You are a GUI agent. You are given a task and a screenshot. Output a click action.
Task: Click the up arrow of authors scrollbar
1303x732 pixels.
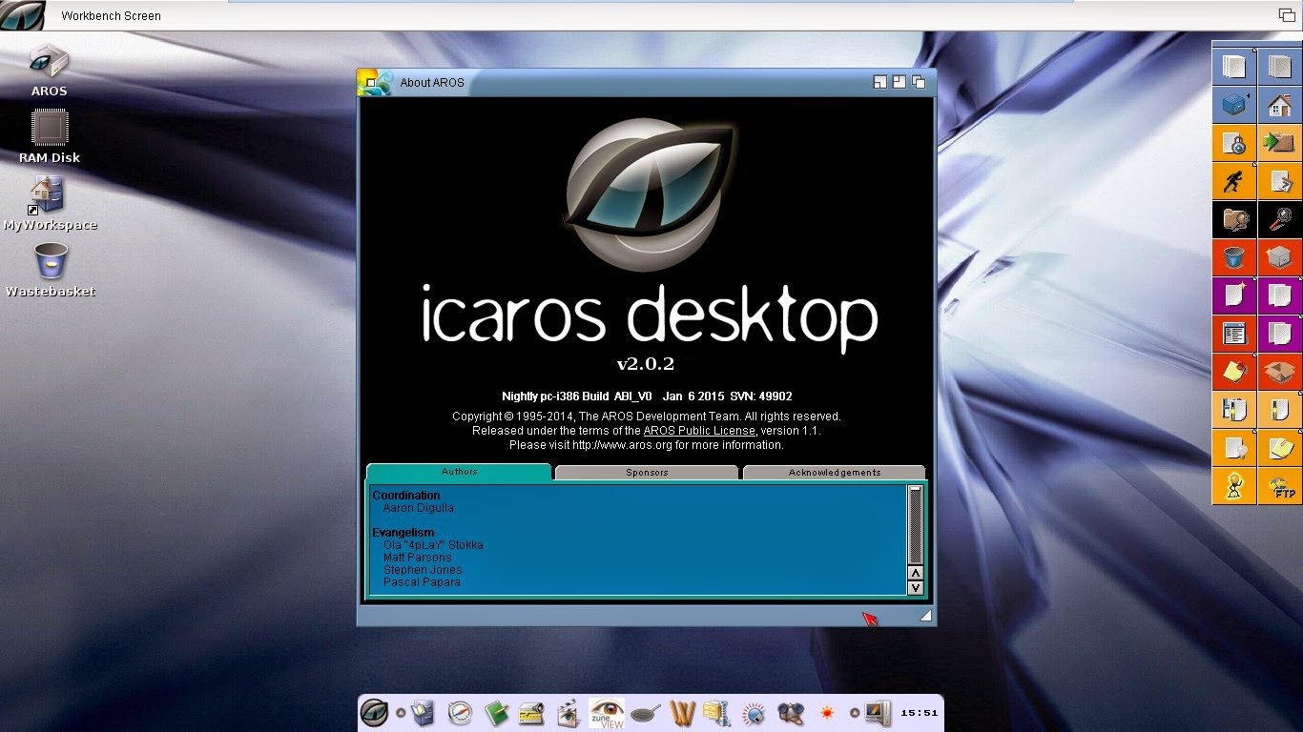916,574
